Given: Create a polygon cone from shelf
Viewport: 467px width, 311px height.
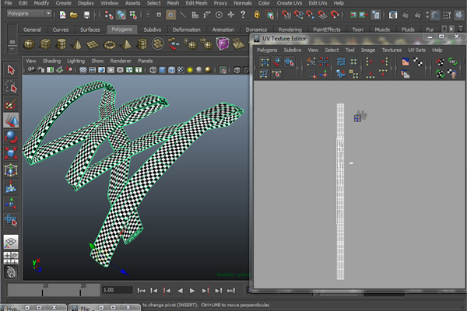Looking at the screenshot, I should (77, 44).
